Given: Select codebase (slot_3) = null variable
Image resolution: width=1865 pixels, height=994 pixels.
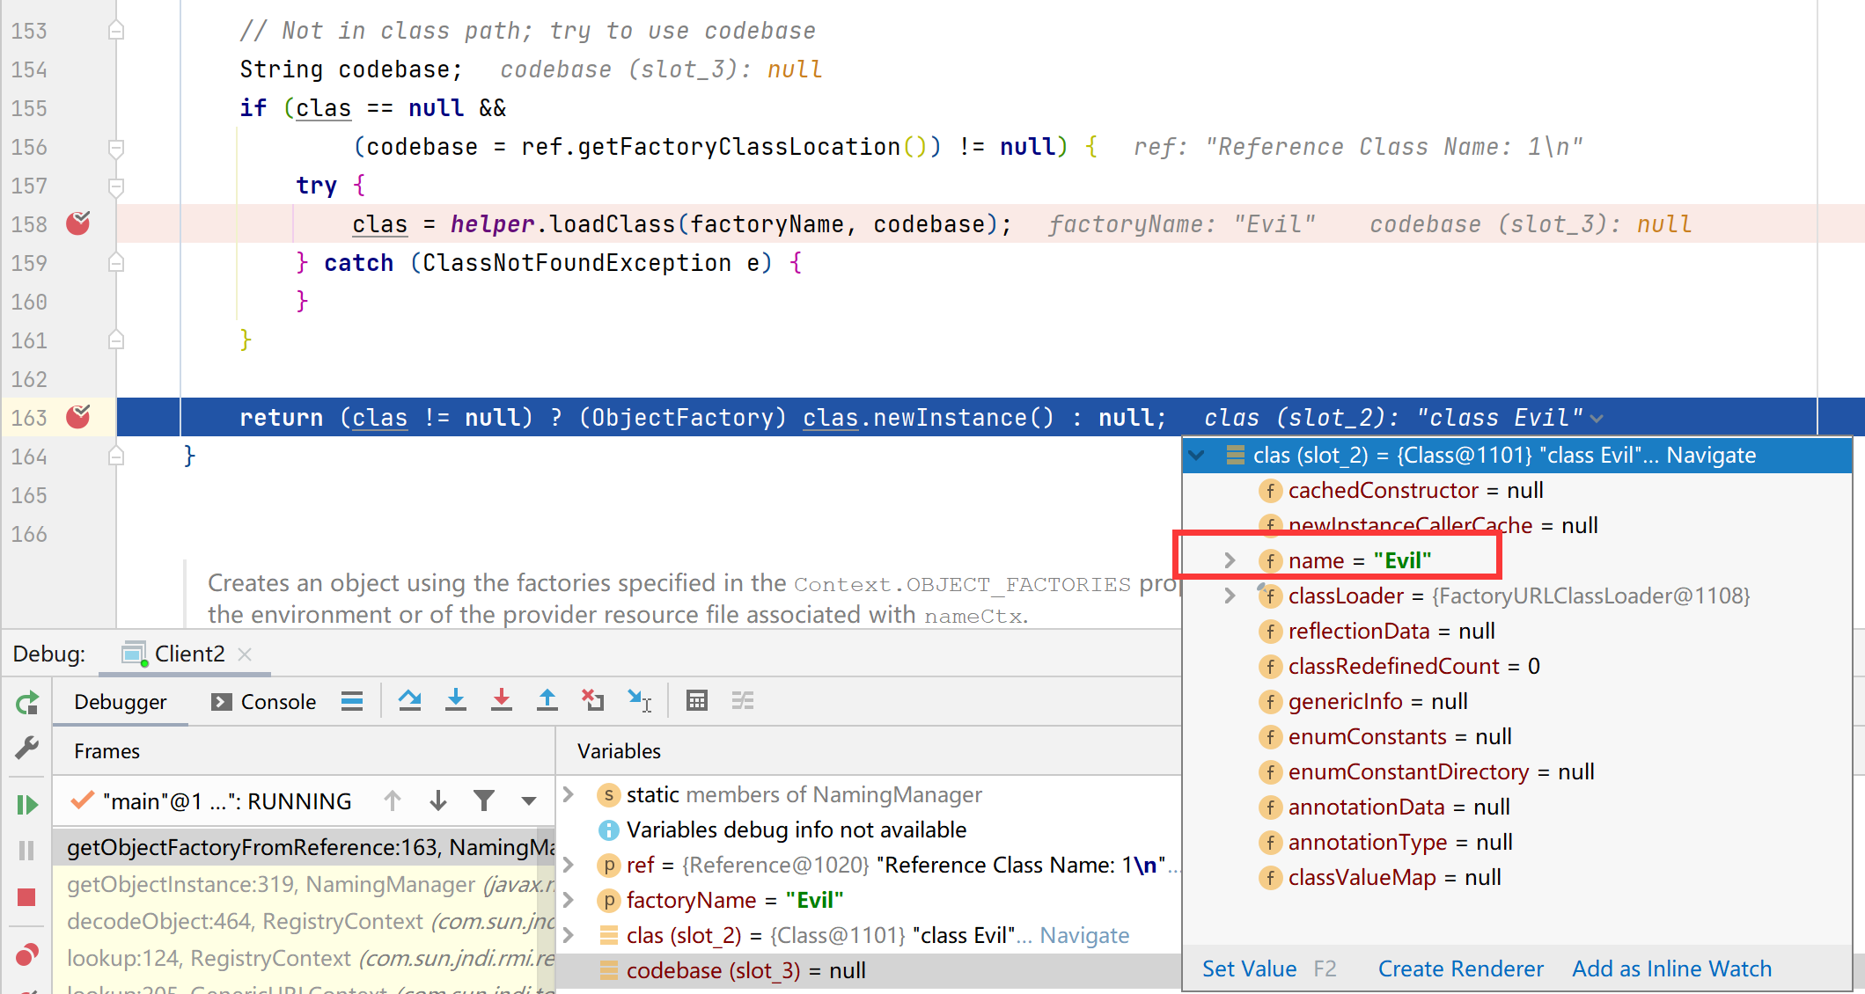Looking at the screenshot, I should tap(870, 970).
